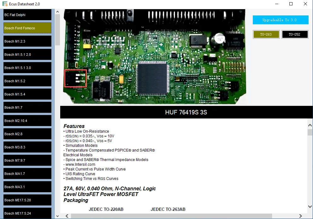The height and width of the screenshot is (219, 313).
Task: Select Bosch M1.7 ECU
Action: (x=27, y=107)
